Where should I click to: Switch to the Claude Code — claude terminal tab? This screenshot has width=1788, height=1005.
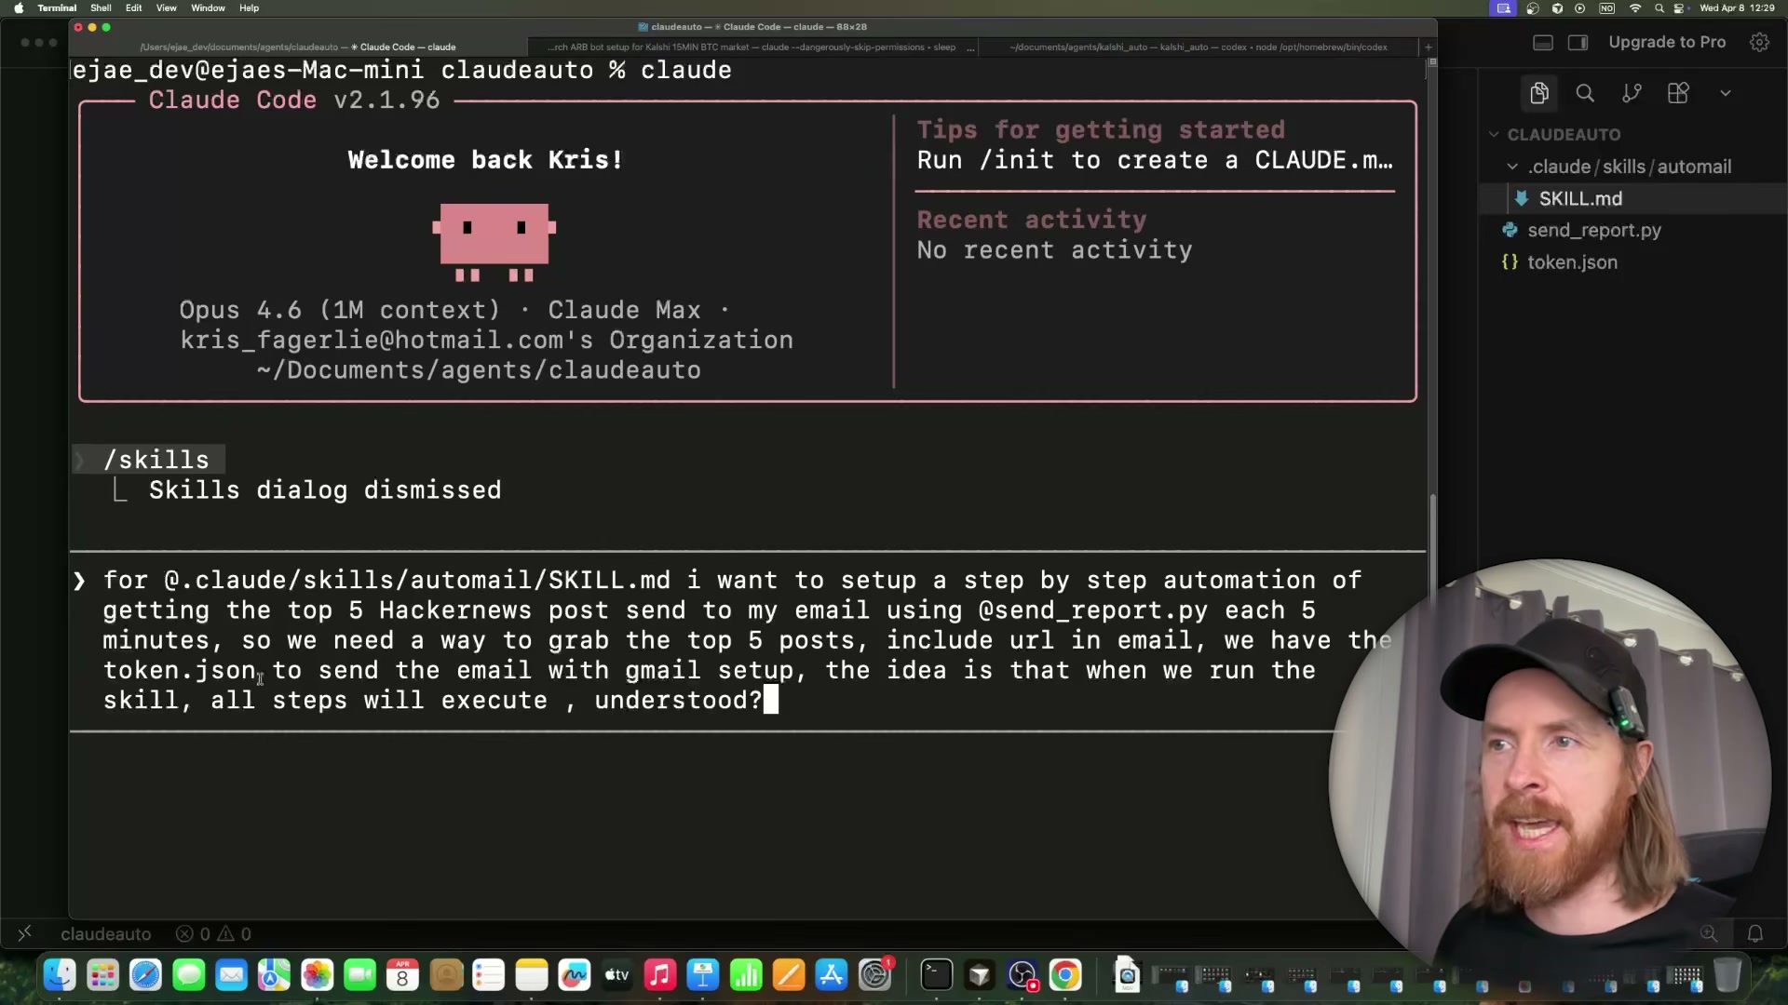pos(298,47)
